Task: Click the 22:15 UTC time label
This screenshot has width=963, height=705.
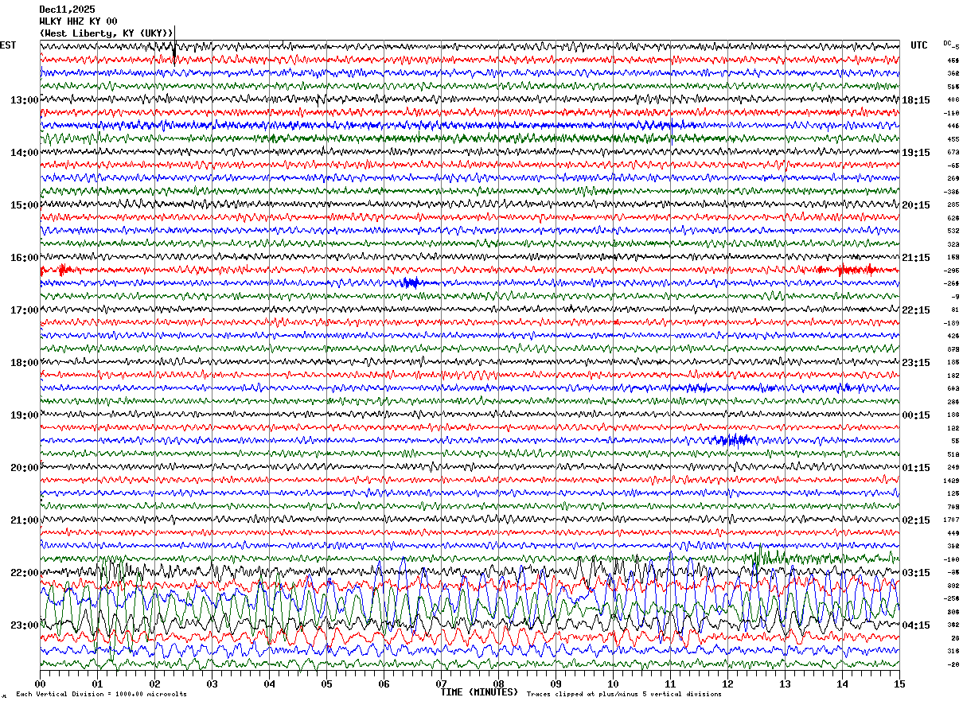Action: click(x=916, y=310)
